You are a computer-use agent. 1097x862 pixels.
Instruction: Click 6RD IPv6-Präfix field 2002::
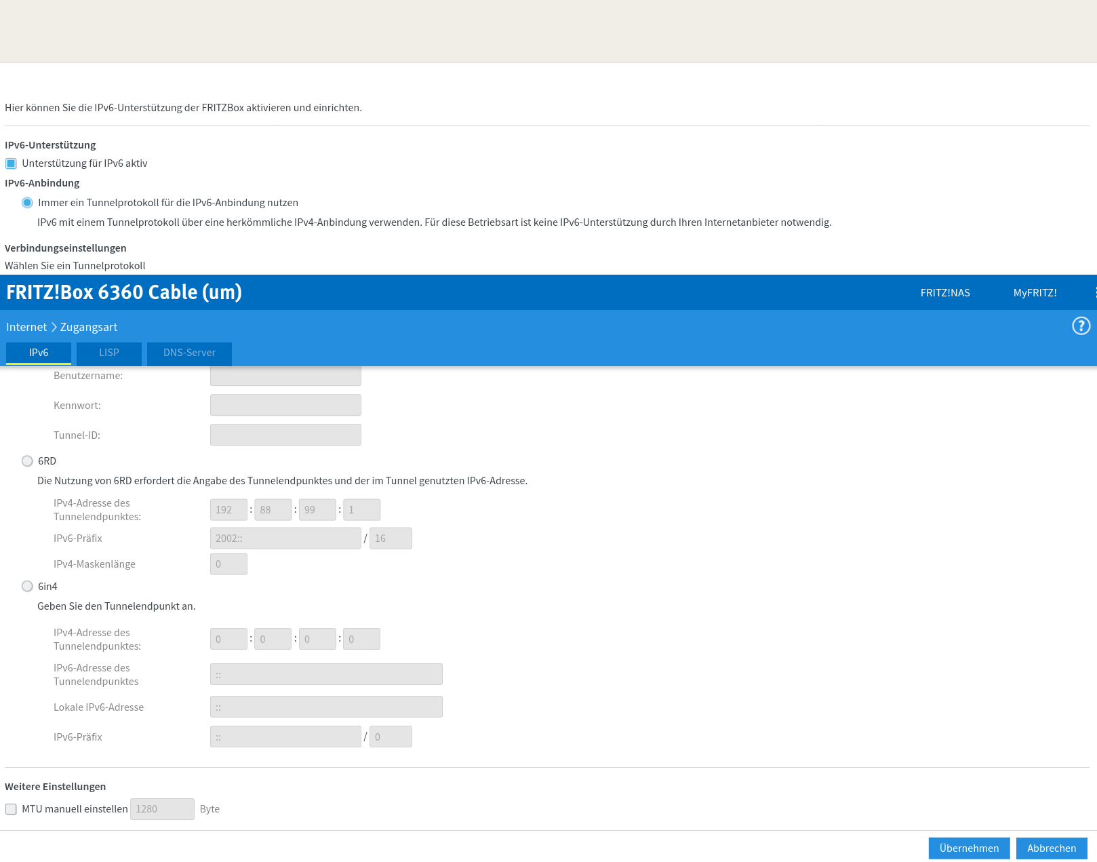[x=285, y=538]
